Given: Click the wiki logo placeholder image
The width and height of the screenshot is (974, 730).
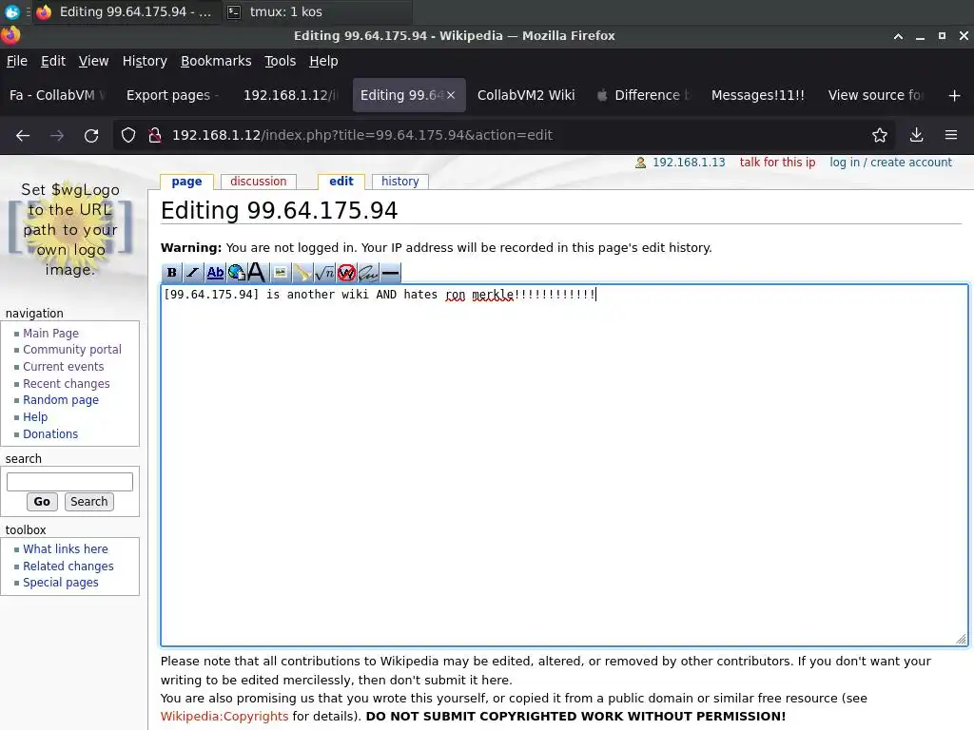Looking at the screenshot, I should (x=70, y=229).
